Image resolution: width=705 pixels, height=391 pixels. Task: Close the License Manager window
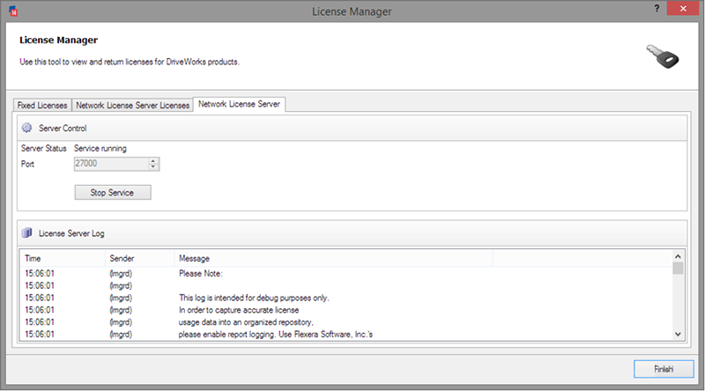(x=685, y=8)
